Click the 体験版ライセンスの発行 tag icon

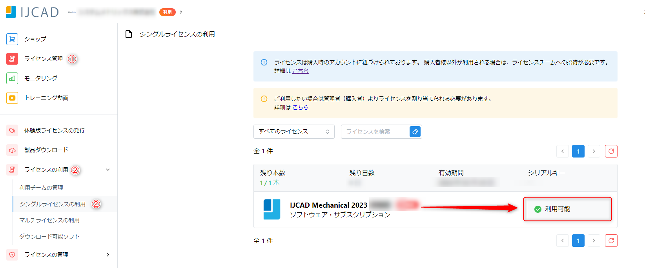pos(12,130)
